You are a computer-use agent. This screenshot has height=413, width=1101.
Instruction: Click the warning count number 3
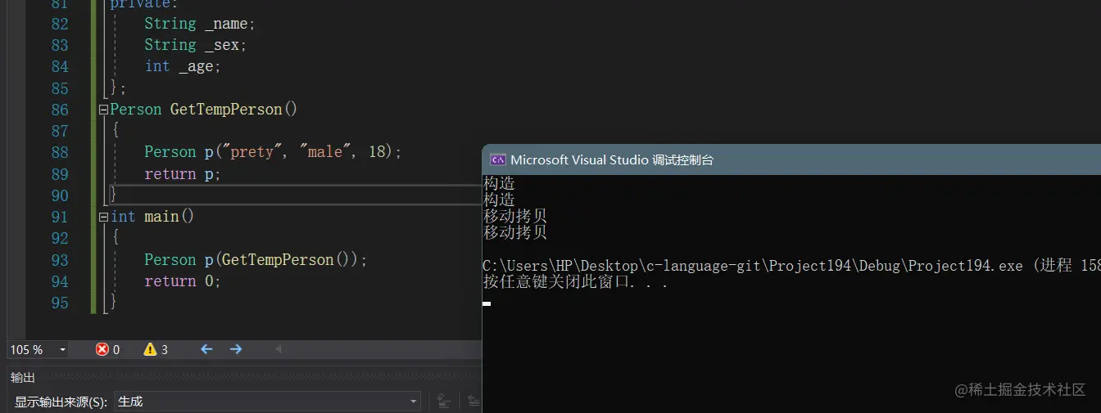pyautogui.click(x=165, y=350)
